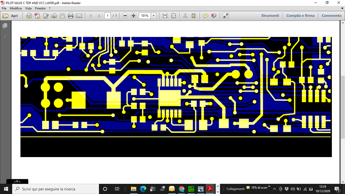Expand the Collegamenti toolbar chevron
The height and width of the screenshot is (194, 345).
(x=269, y=186)
